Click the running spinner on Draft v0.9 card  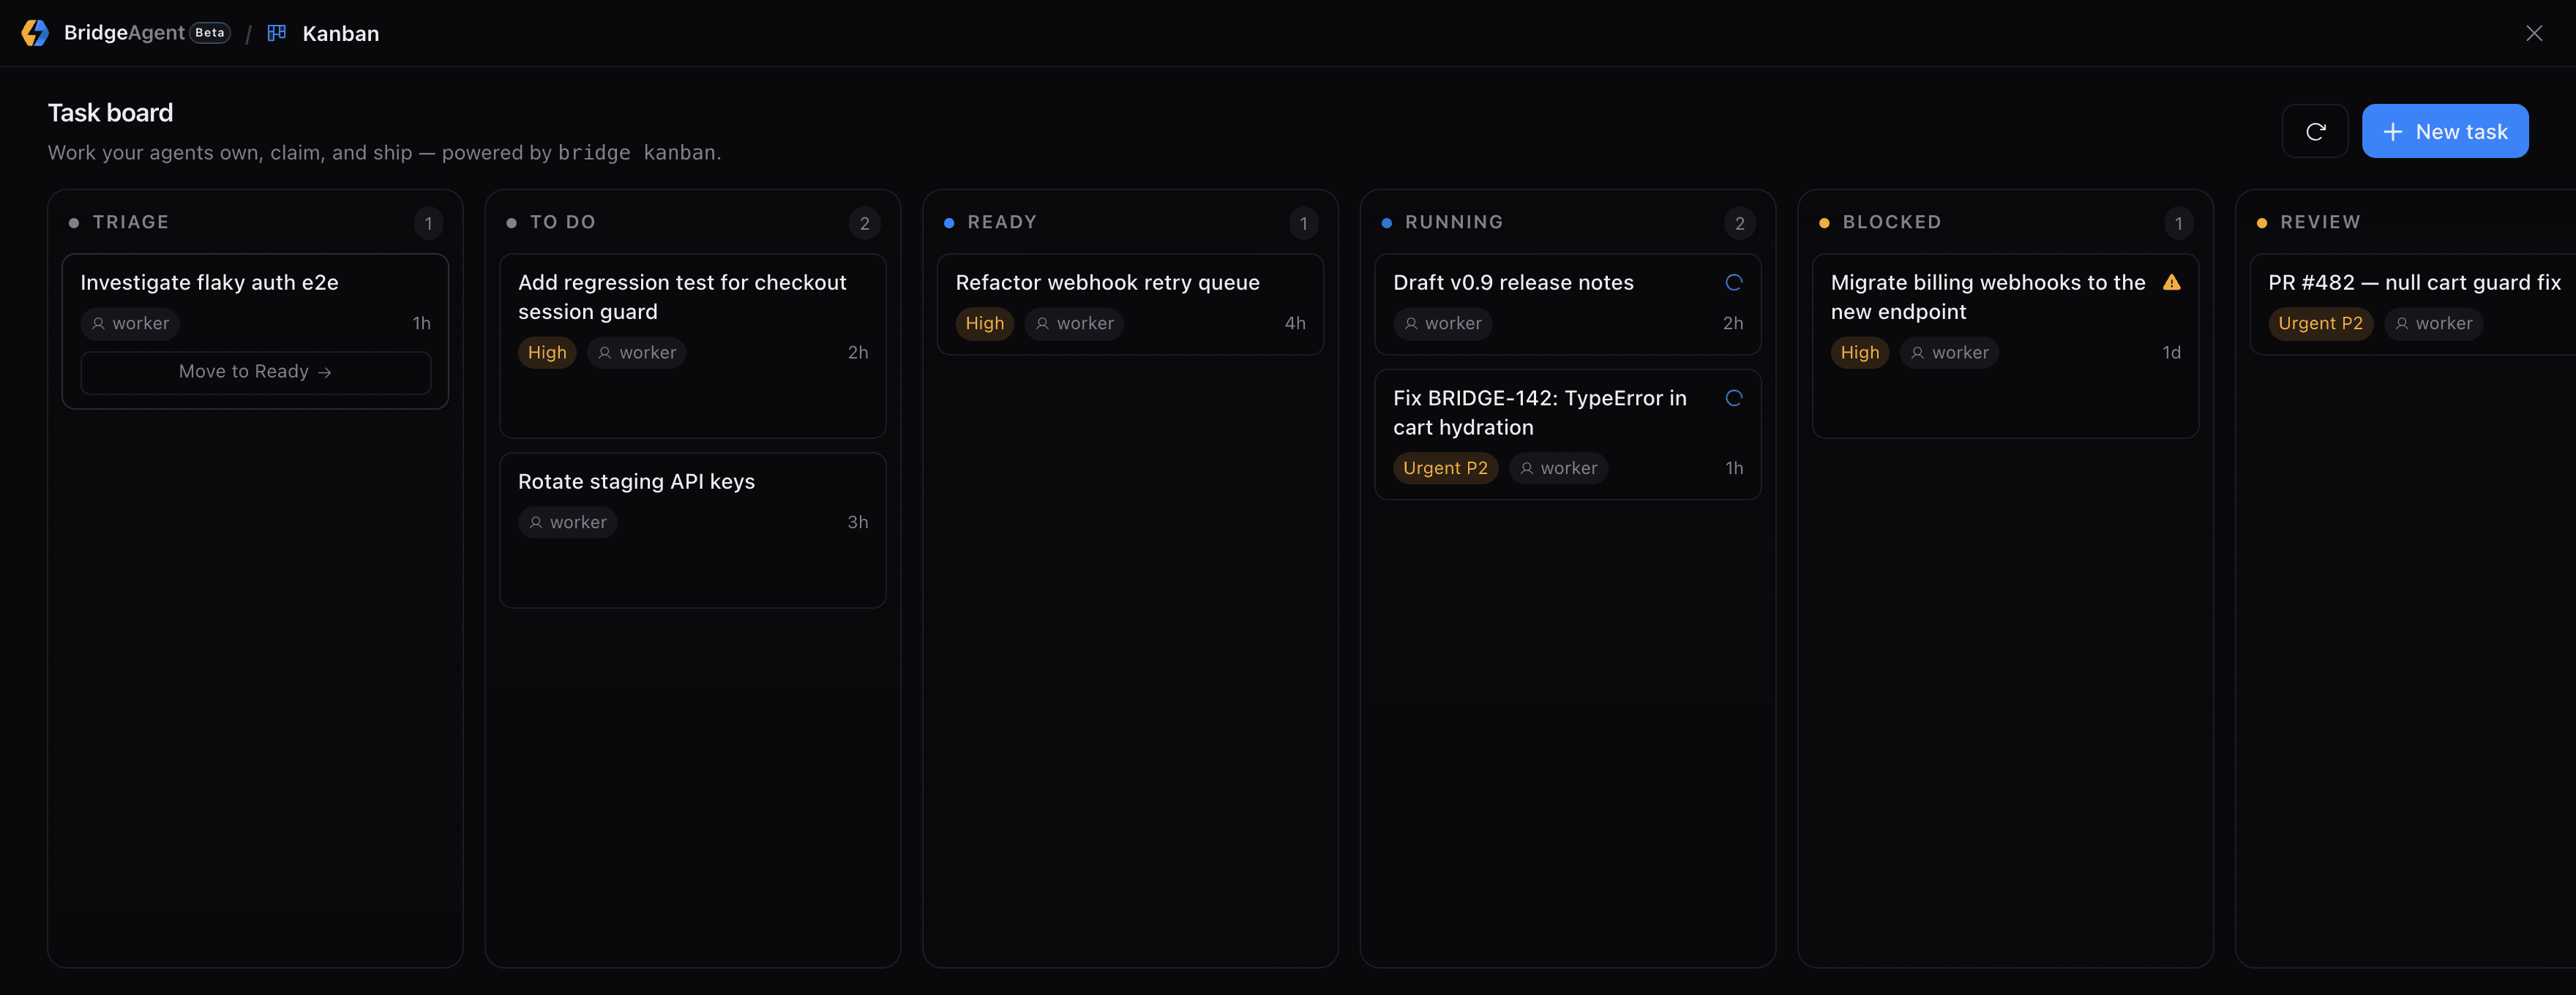(1734, 283)
